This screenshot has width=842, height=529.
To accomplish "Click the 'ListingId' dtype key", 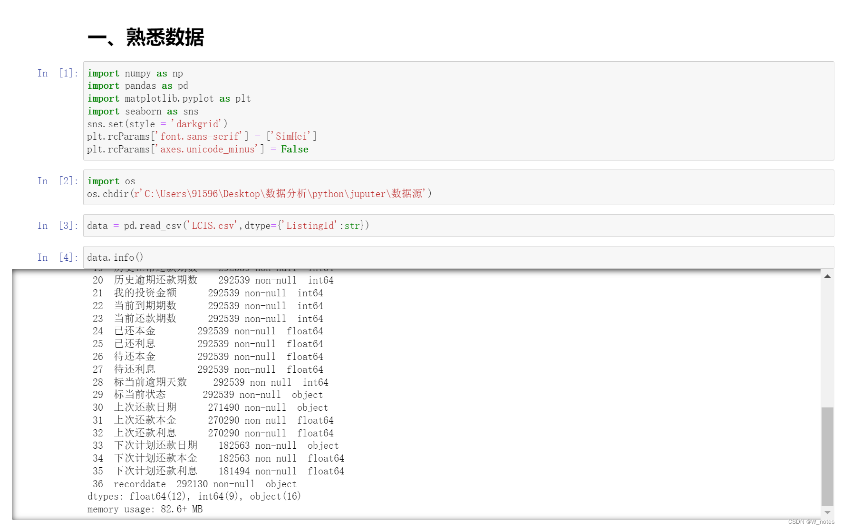I will [310, 226].
